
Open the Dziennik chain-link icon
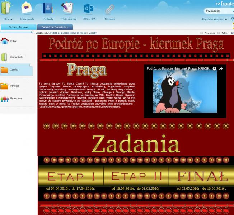pos(110,9)
